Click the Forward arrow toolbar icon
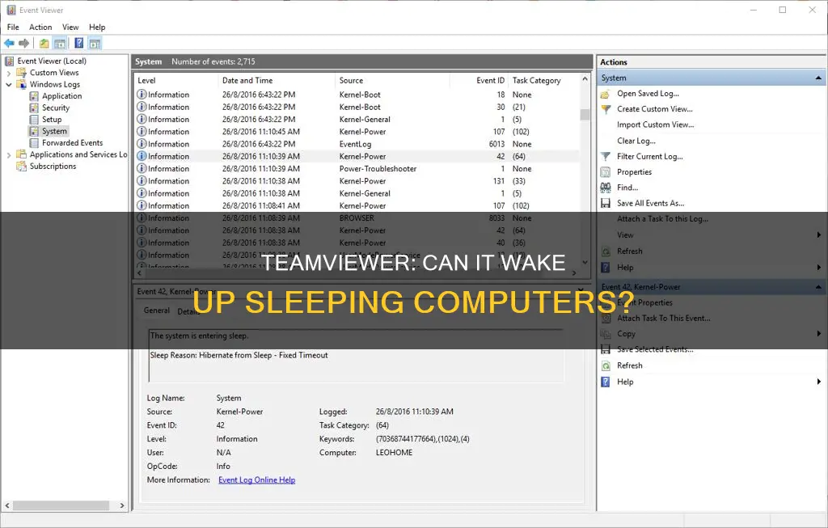Screen dimensions: 828x528 click(x=23, y=44)
